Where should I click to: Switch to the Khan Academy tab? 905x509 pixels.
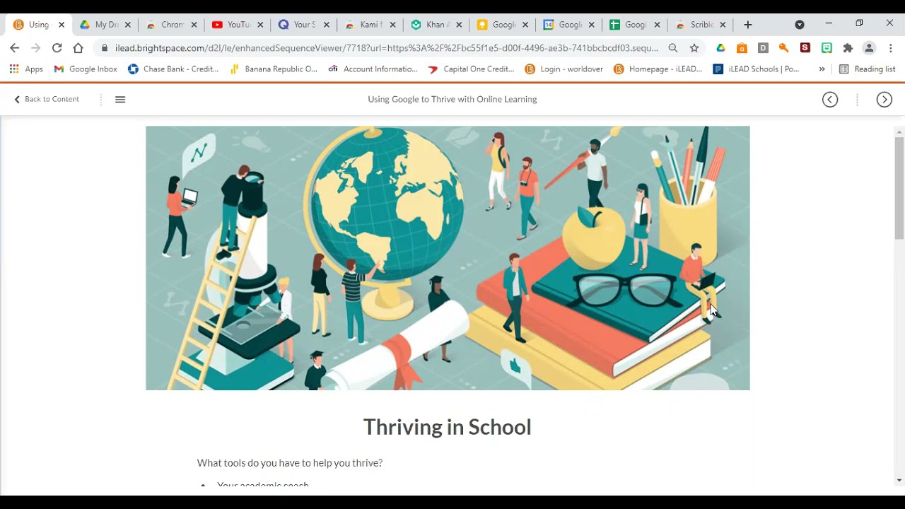(436, 25)
